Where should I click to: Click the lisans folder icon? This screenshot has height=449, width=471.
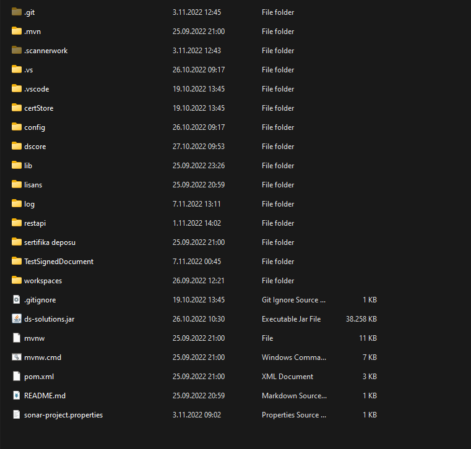[x=17, y=184]
